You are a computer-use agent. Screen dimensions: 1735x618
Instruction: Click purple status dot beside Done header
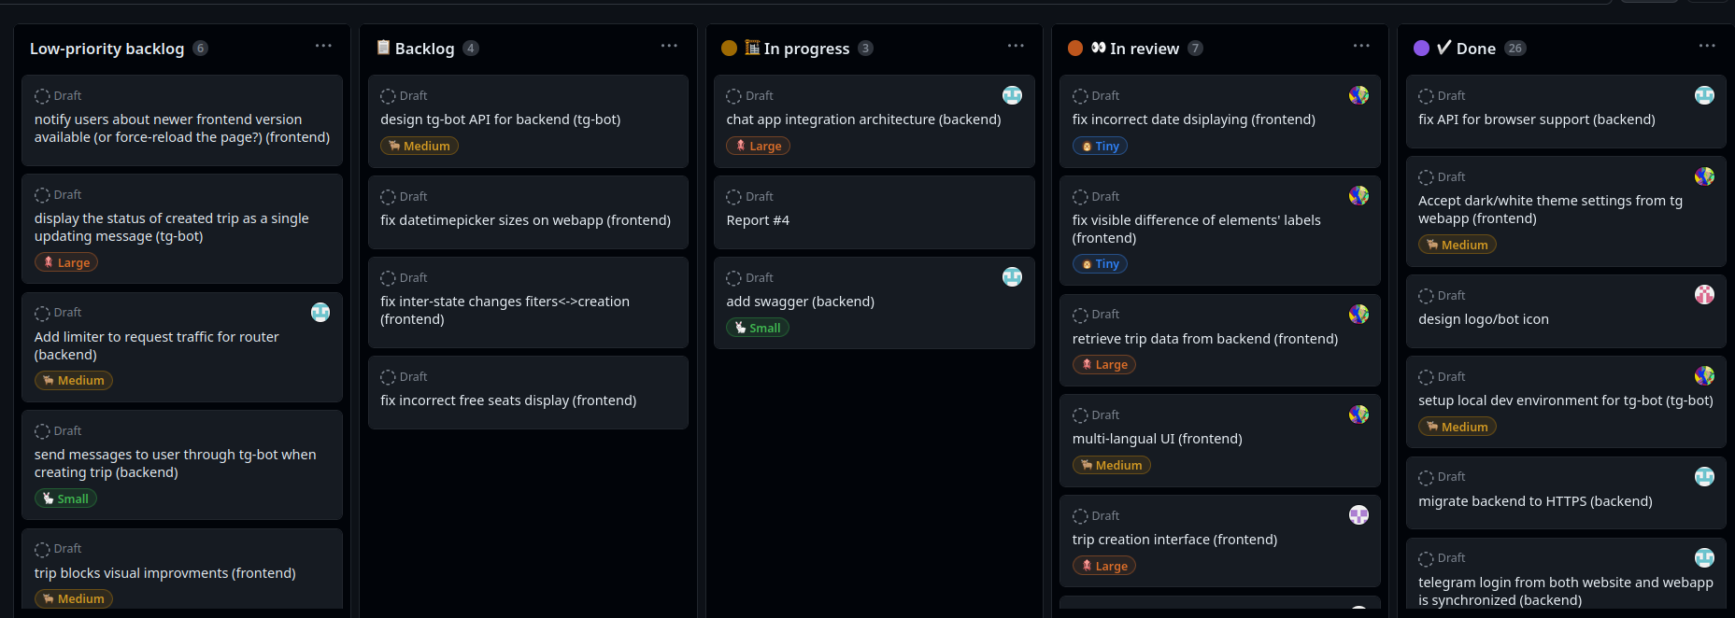coord(1421,49)
